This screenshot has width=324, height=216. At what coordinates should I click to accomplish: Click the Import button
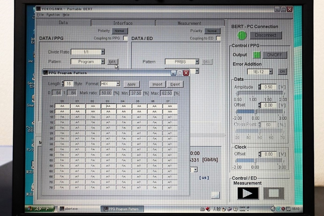(157, 84)
